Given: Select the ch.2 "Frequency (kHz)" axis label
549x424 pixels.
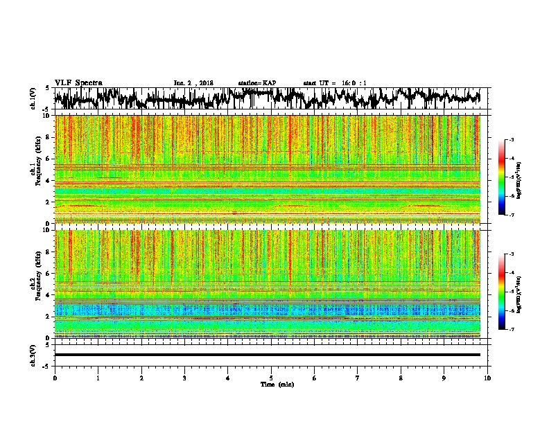Looking at the screenshot, I should click(38, 276).
